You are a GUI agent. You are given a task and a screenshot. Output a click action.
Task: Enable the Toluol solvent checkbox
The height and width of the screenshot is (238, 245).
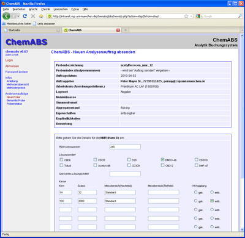[61, 165]
